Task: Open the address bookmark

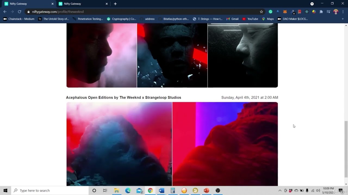Action: [147, 19]
